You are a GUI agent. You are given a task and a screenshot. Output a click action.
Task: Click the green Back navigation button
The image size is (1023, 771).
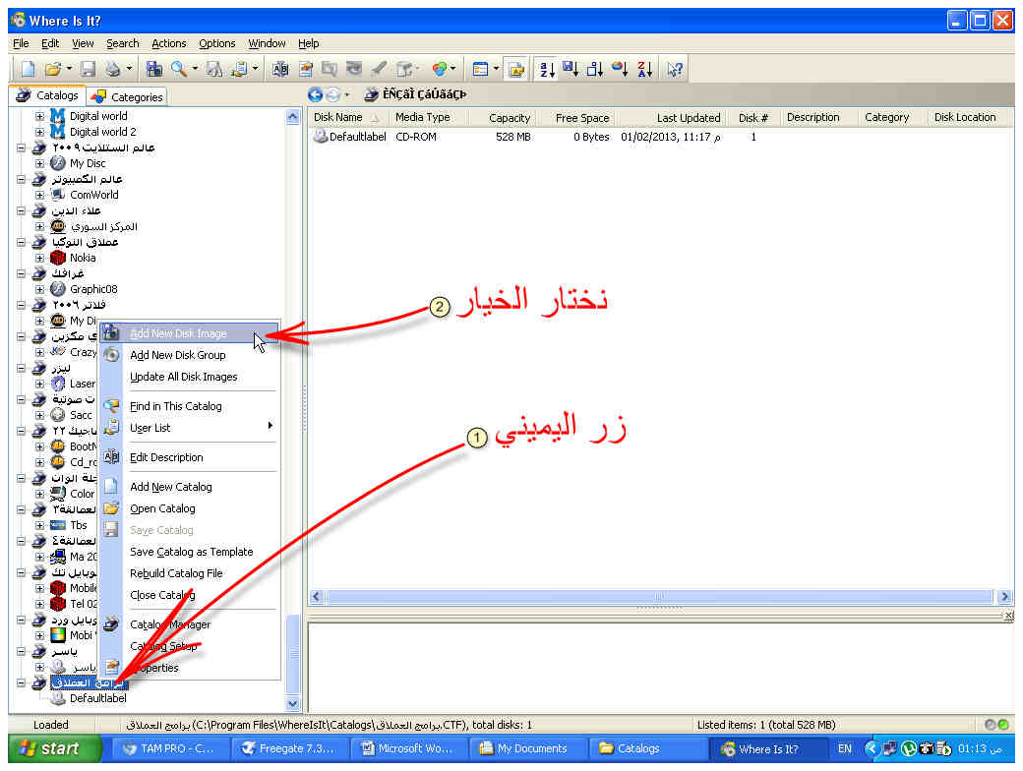315,94
